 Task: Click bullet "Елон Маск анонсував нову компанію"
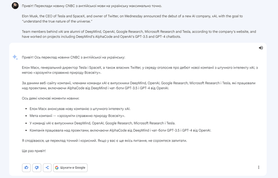pos(80,109)
